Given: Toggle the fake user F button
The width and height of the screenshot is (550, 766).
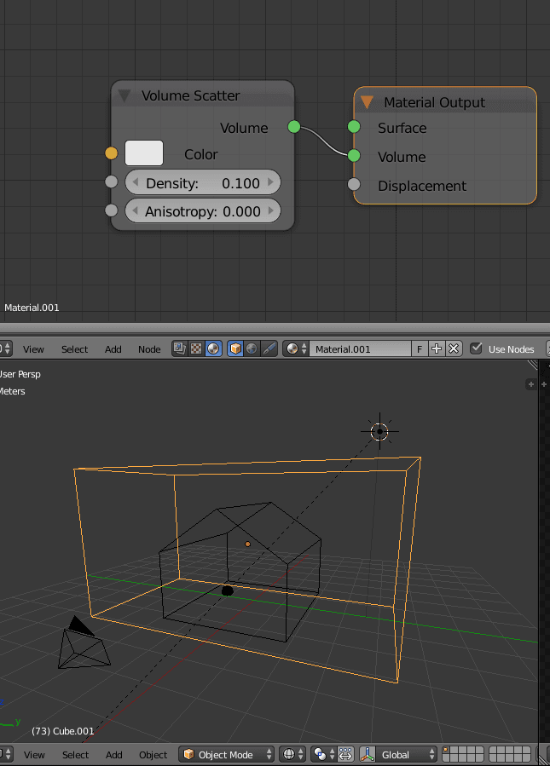Looking at the screenshot, I should pyautogui.click(x=420, y=348).
